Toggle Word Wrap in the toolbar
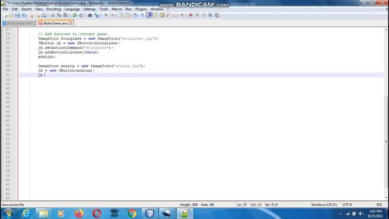Image resolution: width=389 pixels, height=219 pixels. (x=136, y=15)
